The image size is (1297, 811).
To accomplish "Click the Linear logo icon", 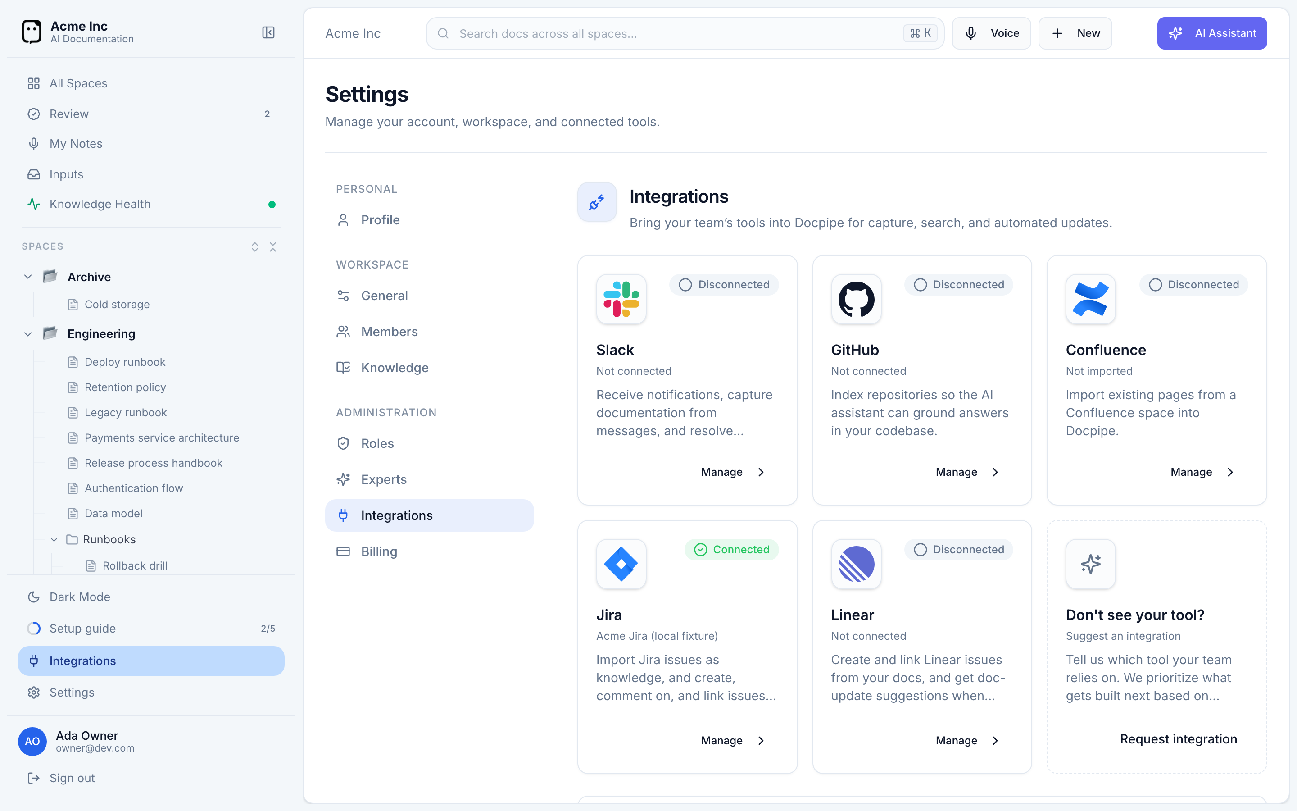I will point(856,564).
